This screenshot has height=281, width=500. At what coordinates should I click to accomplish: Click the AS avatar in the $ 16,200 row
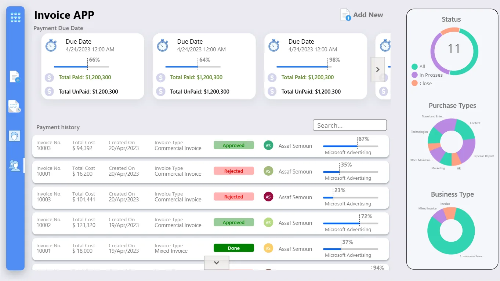(x=268, y=171)
